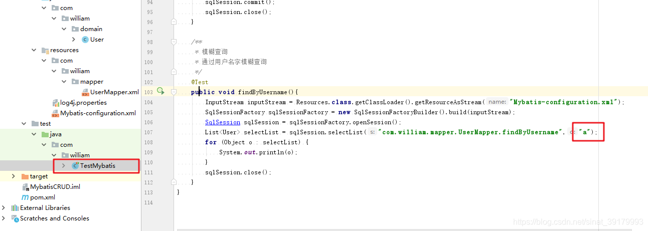
Task: Collapse the mapper package node
Action: click(x=64, y=82)
